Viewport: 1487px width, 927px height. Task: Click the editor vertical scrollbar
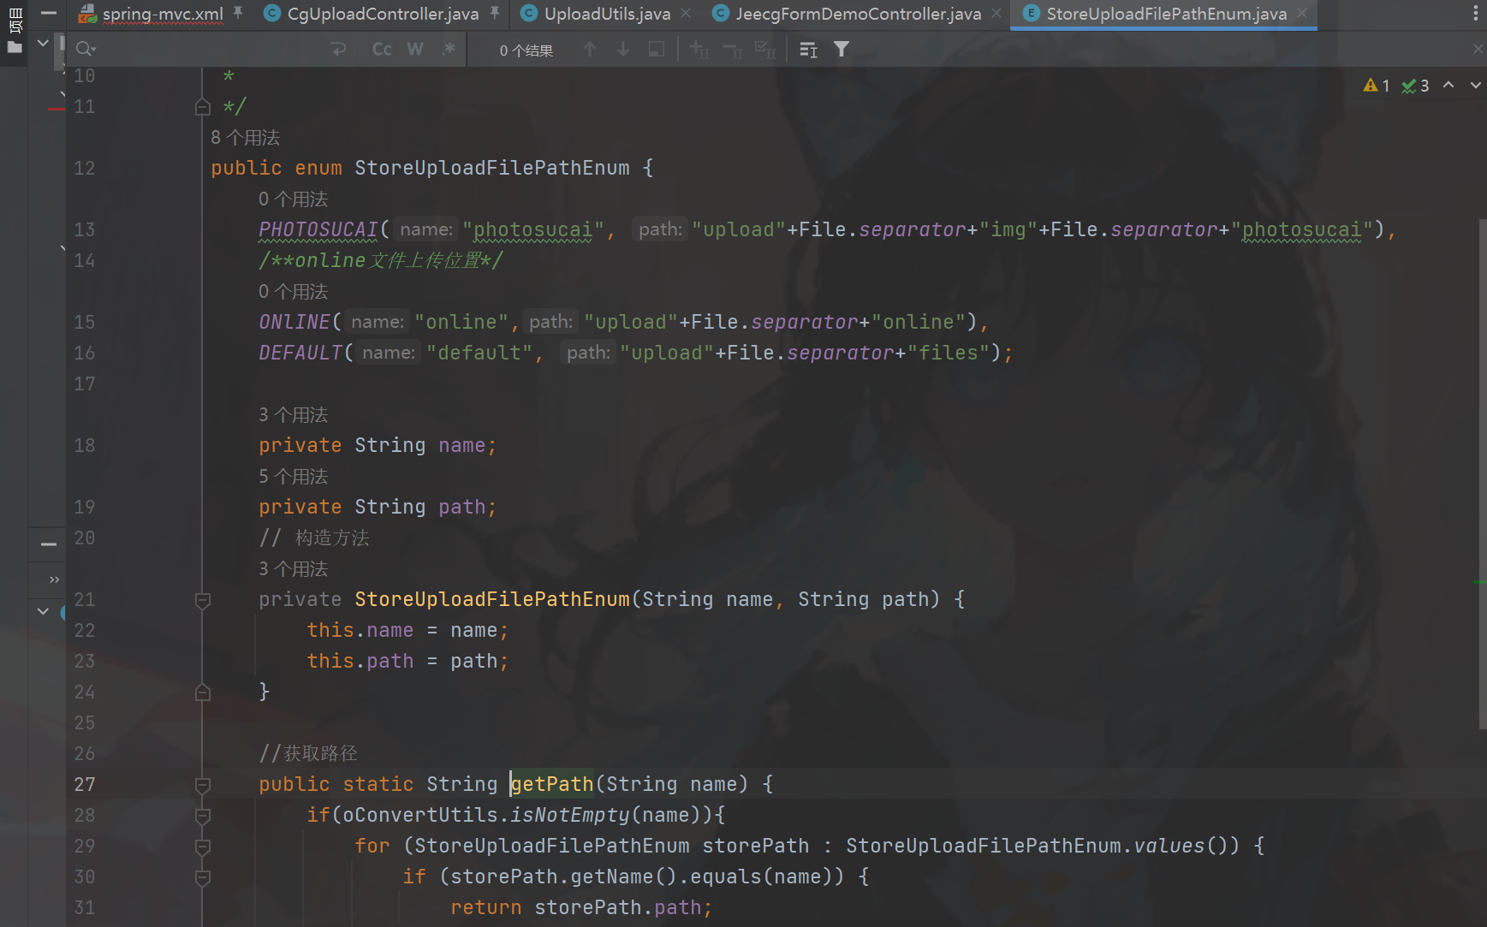point(1482,471)
